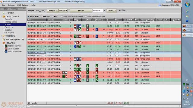Open the Help menu

[33, 5]
